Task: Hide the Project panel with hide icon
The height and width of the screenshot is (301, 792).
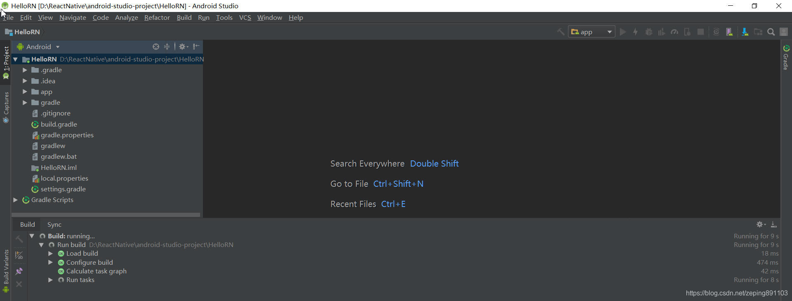Action: click(x=196, y=47)
